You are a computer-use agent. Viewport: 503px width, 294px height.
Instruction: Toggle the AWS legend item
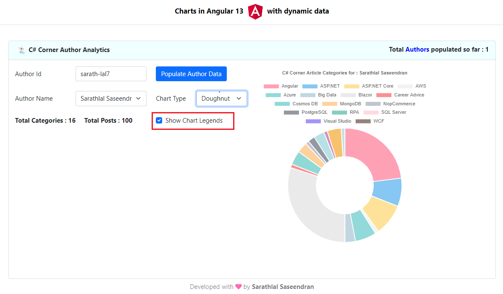[412, 86]
